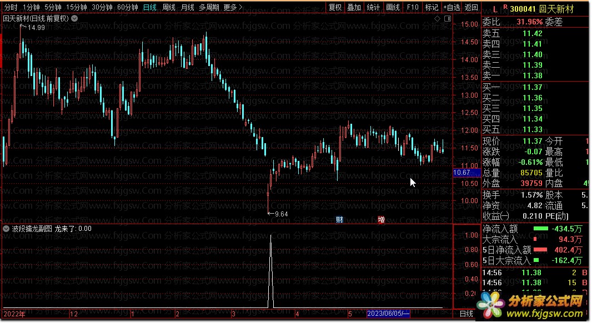Click the 买五 price 11.33
This screenshot has width=592, height=323.
pos(533,129)
